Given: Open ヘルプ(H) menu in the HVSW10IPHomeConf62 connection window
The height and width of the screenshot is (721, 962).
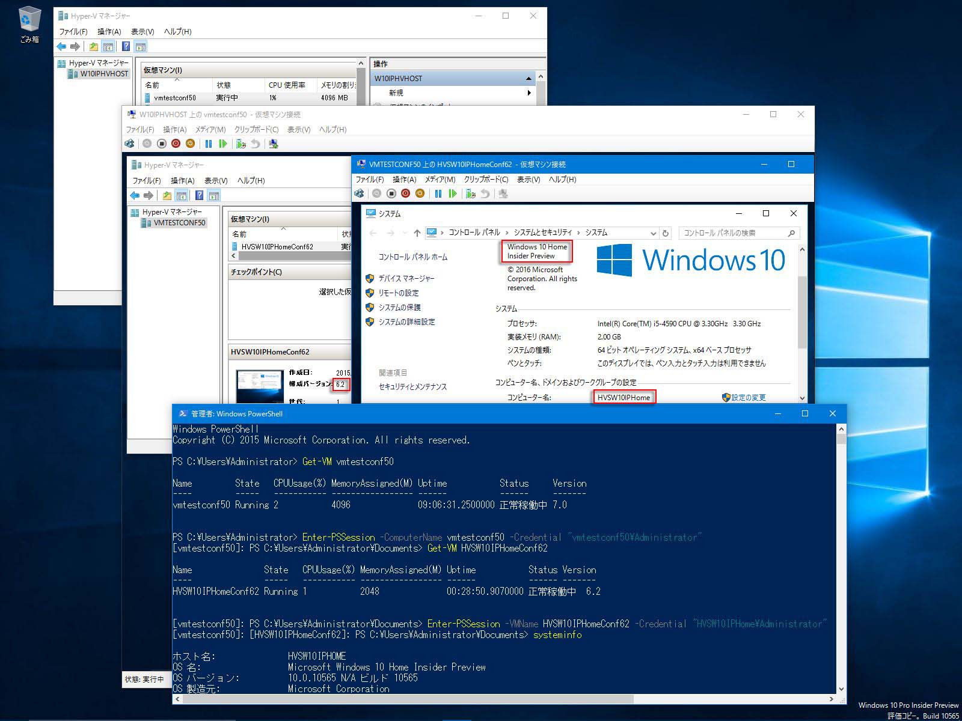Looking at the screenshot, I should click(x=563, y=180).
